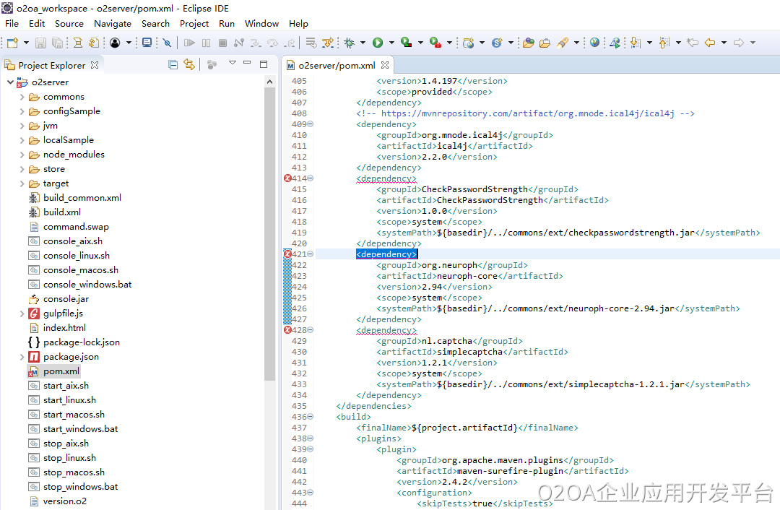Click the Debug bug icon in toolbar
The height and width of the screenshot is (510, 780).
click(x=350, y=43)
